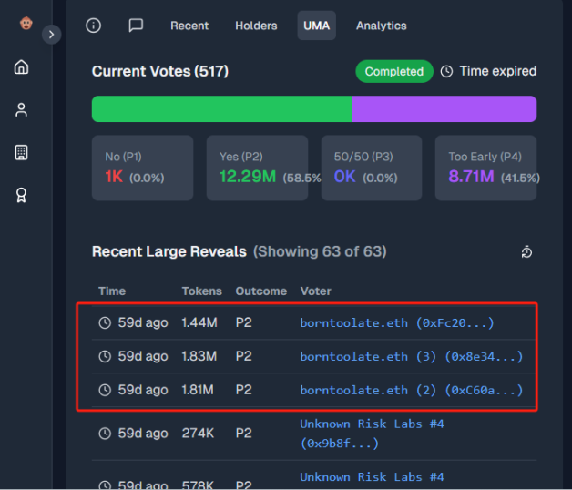Switch to the Holders tab

pyautogui.click(x=256, y=26)
